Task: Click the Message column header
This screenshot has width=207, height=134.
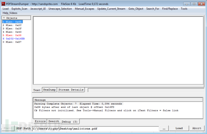Action: [118, 100]
